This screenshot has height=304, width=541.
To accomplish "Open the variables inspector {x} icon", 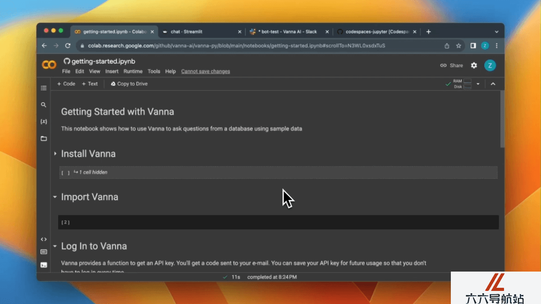I will (44, 122).
